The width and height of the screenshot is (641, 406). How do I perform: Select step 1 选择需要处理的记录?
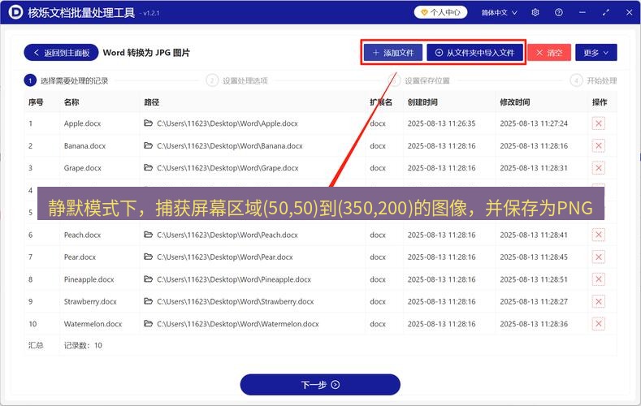(67, 80)
